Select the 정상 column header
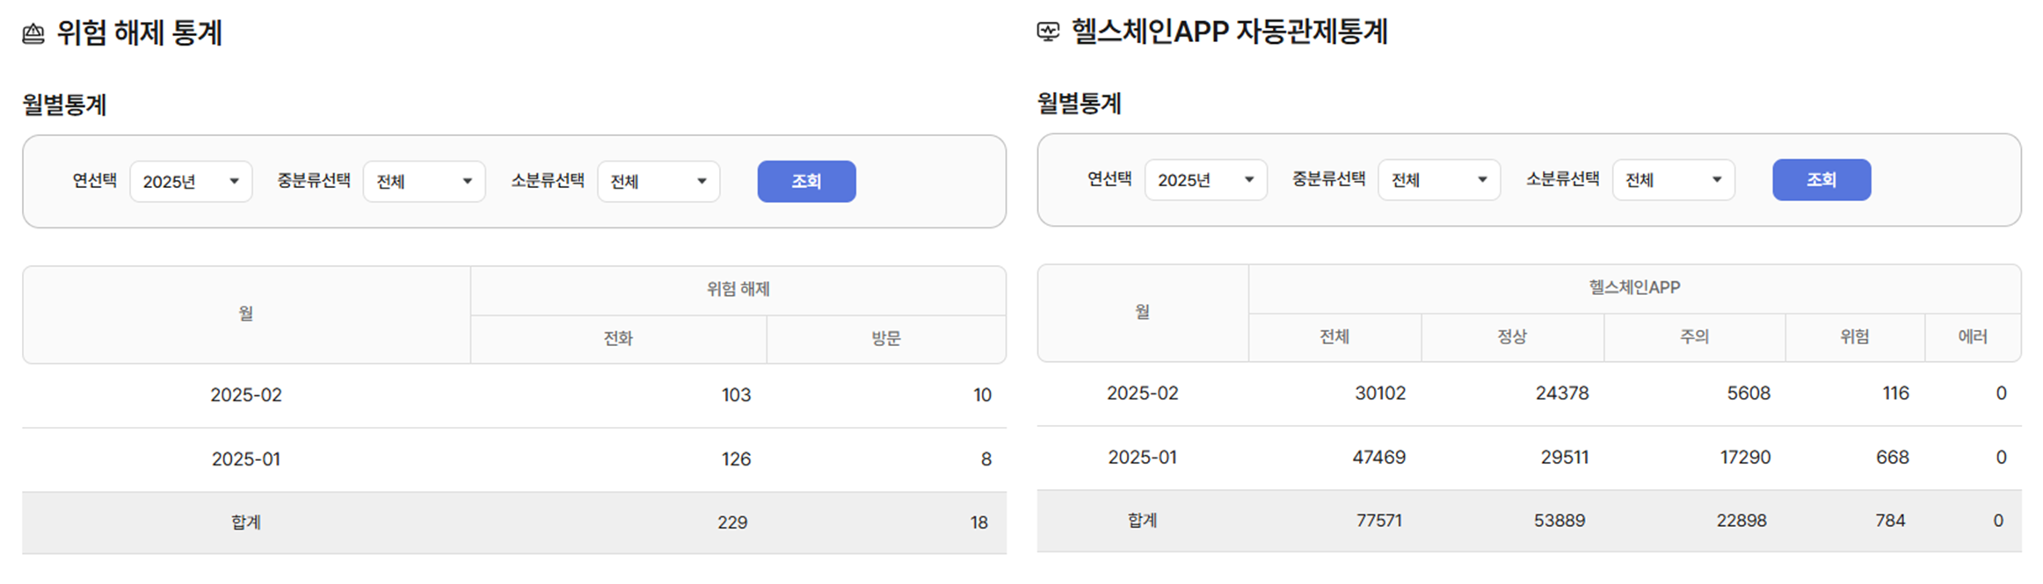 (x=1512, y=336)
